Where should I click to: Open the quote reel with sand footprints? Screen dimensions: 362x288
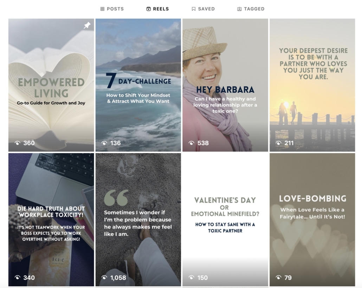click(x=138, y=220)
